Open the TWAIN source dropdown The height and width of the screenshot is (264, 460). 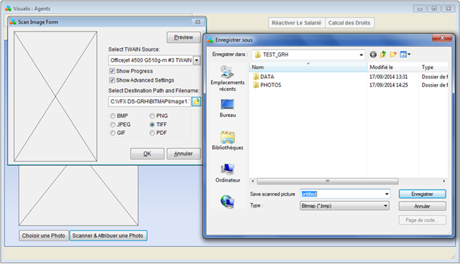click(197, 60)
